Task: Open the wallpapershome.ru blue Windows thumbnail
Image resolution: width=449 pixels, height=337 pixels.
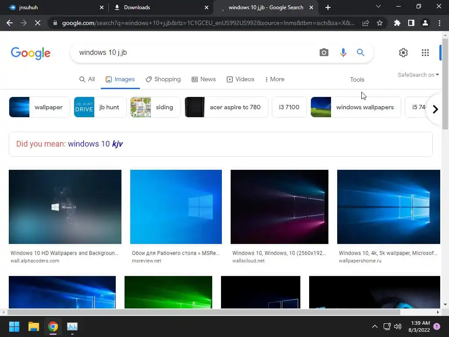Action: click(388, 207)
